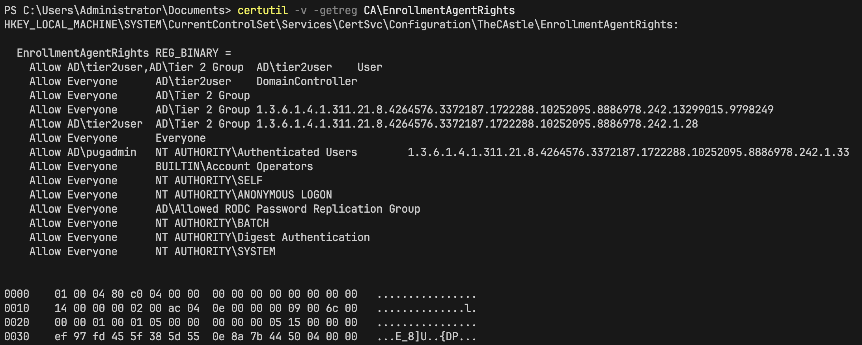
Task: Click NT AUTHORITY\Authenticated Users text
Action: (256, 152)
